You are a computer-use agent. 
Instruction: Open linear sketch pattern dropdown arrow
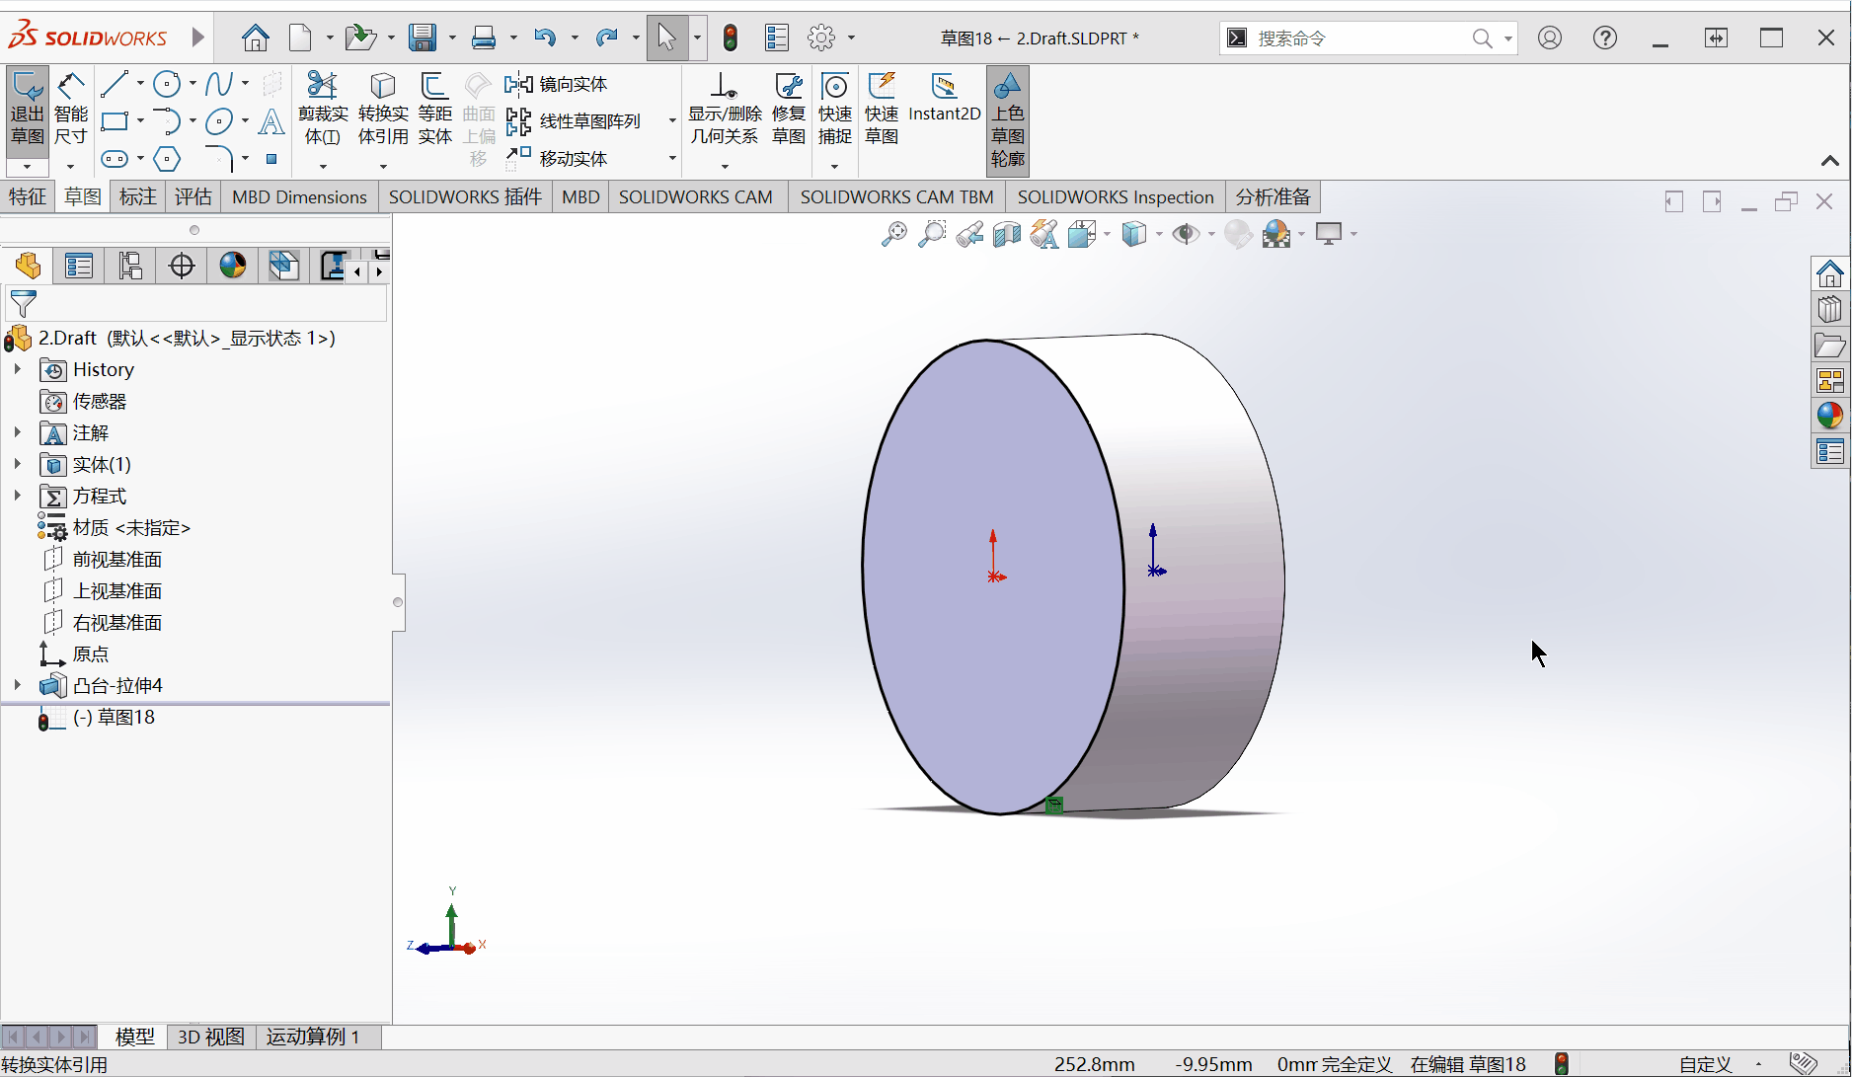672,121
